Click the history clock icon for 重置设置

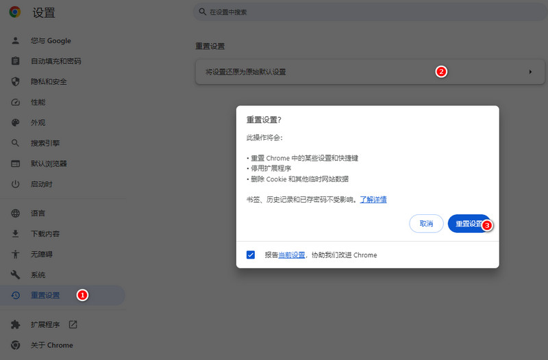(x=15, y=295)
